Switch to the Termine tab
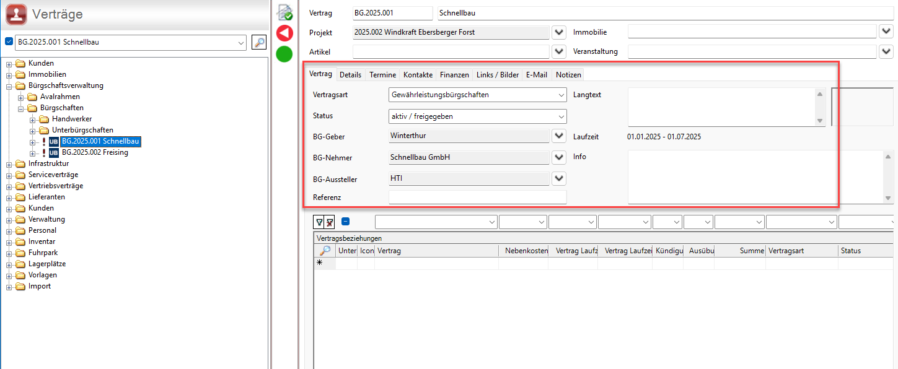Screen dimensions: 898x369 [x=383, y=75]
